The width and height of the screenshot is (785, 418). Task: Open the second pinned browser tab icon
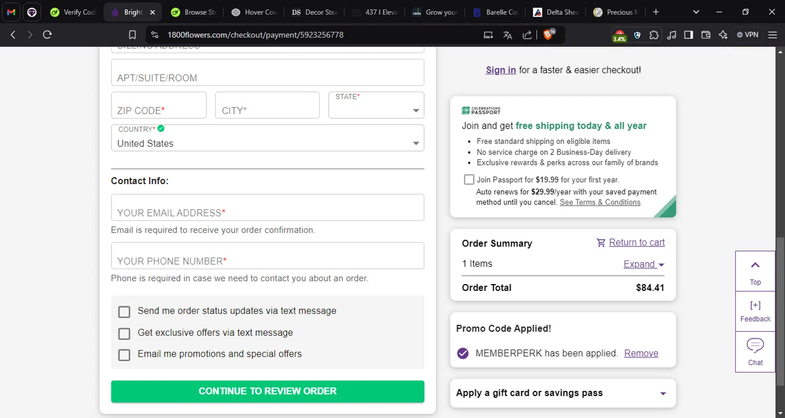click(31, 12)
